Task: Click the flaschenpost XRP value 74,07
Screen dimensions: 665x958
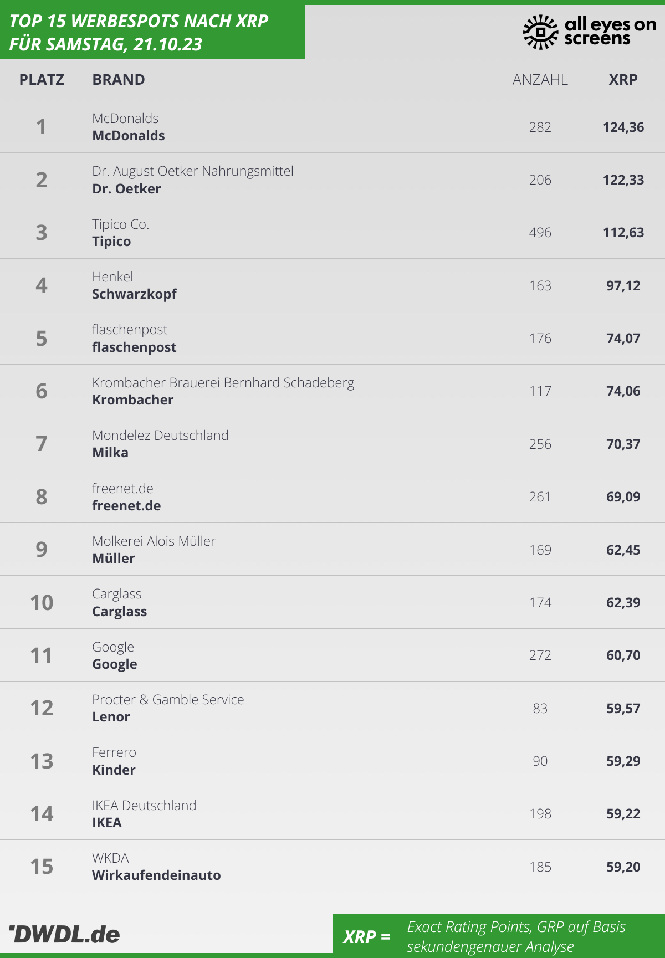Action: click(623, 339)
